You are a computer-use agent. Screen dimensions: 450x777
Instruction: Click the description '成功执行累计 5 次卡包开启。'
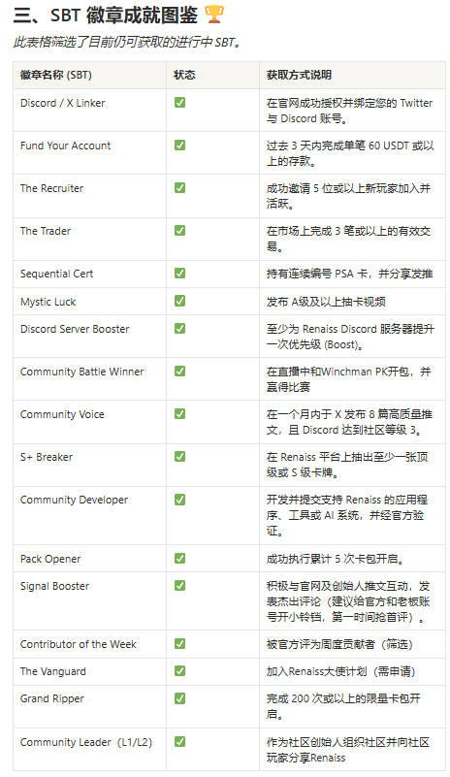point(337,559)
